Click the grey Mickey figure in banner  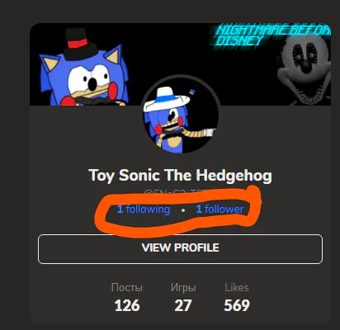click(x=304, y=70)
